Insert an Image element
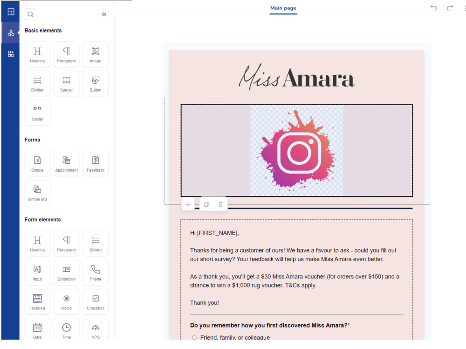The image size is (466, 349). [96, 54]
